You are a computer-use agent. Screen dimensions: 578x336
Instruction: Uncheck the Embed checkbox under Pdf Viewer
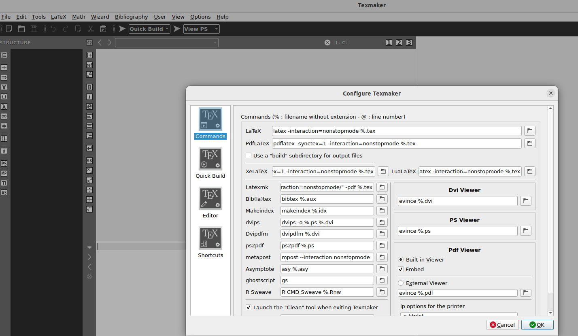click(401, 269)
